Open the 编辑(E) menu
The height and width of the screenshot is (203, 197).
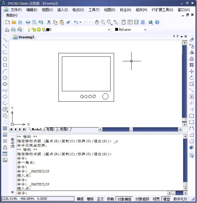coord(32,10)
